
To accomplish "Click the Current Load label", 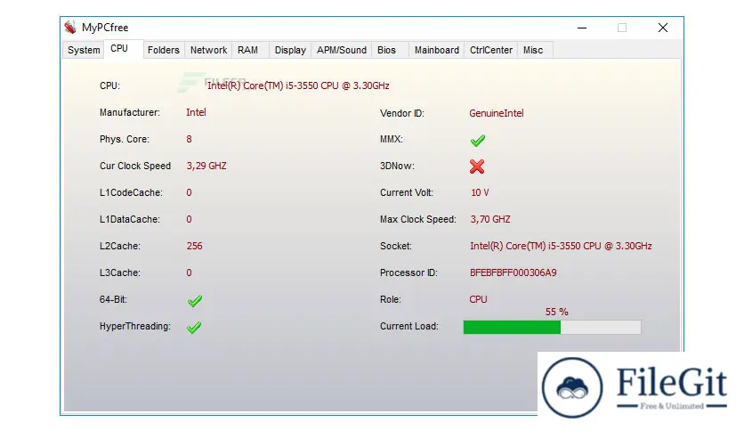I will [409, 327].
